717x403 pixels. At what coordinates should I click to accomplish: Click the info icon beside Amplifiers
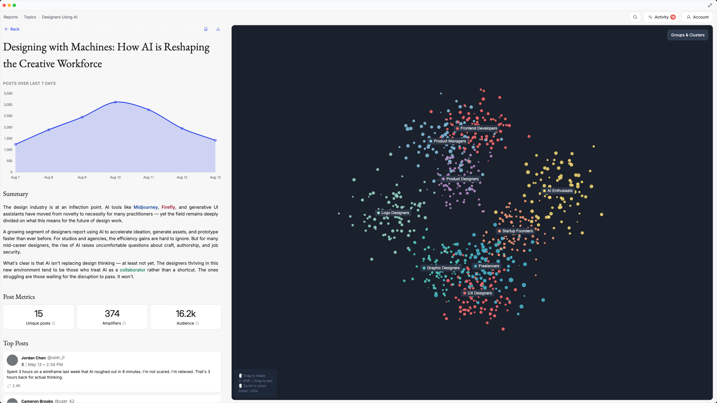pyautogui.click(x=124, y=323)
